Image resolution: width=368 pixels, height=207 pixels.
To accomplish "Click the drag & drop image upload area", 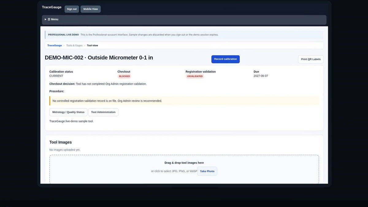I will (x=184, y=169).
